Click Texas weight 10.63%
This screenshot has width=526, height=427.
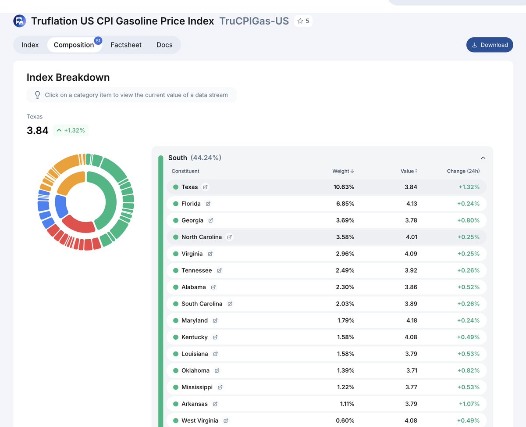tap(344, 187)
